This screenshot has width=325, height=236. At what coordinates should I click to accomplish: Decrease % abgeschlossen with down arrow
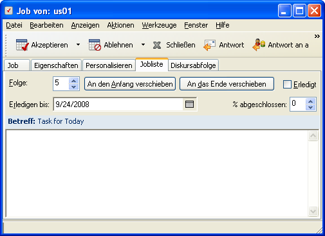tap(311, 108)
